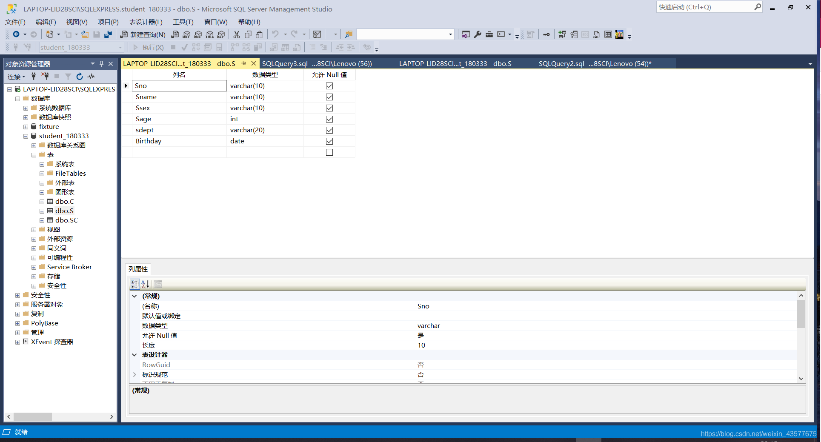This screenshot has height=442, width=821.
Task: Collapse the student_180333 database node
Action: (26, 136)
